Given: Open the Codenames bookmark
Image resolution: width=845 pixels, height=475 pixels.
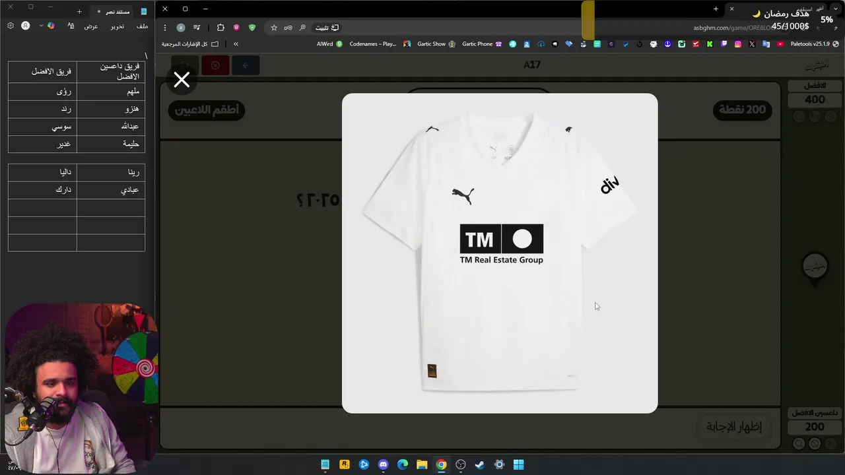Looking at the screenshot, I should pyautogui.click(x=380, y=44).
